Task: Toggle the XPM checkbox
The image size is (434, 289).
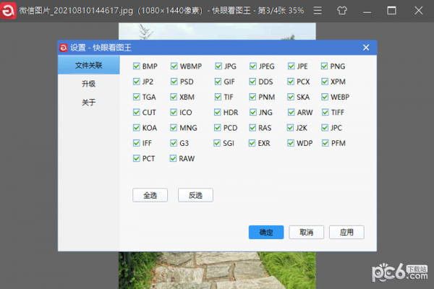Action: pos(325,82)
